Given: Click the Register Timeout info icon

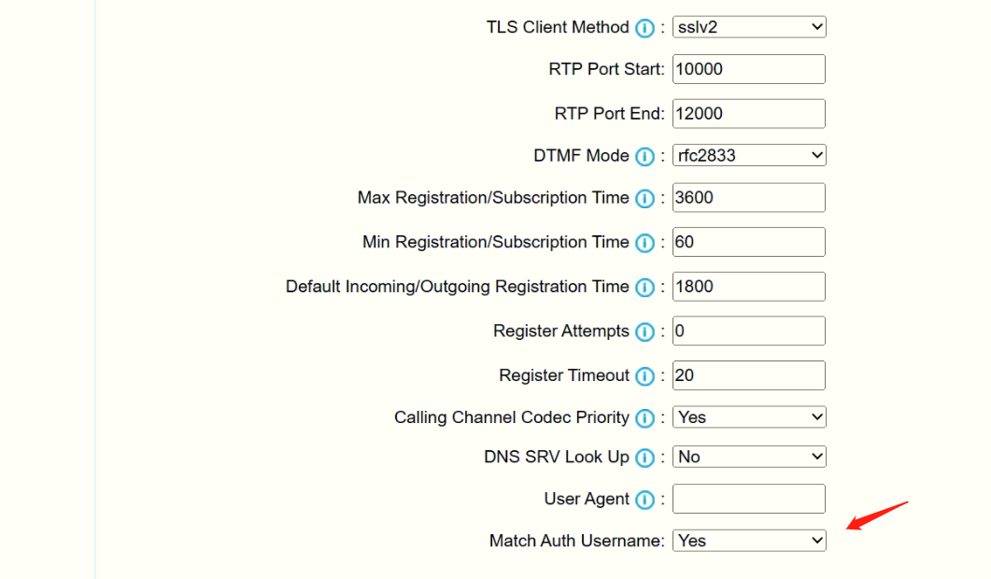Looking at the screenshot, I should coord(644,376).
